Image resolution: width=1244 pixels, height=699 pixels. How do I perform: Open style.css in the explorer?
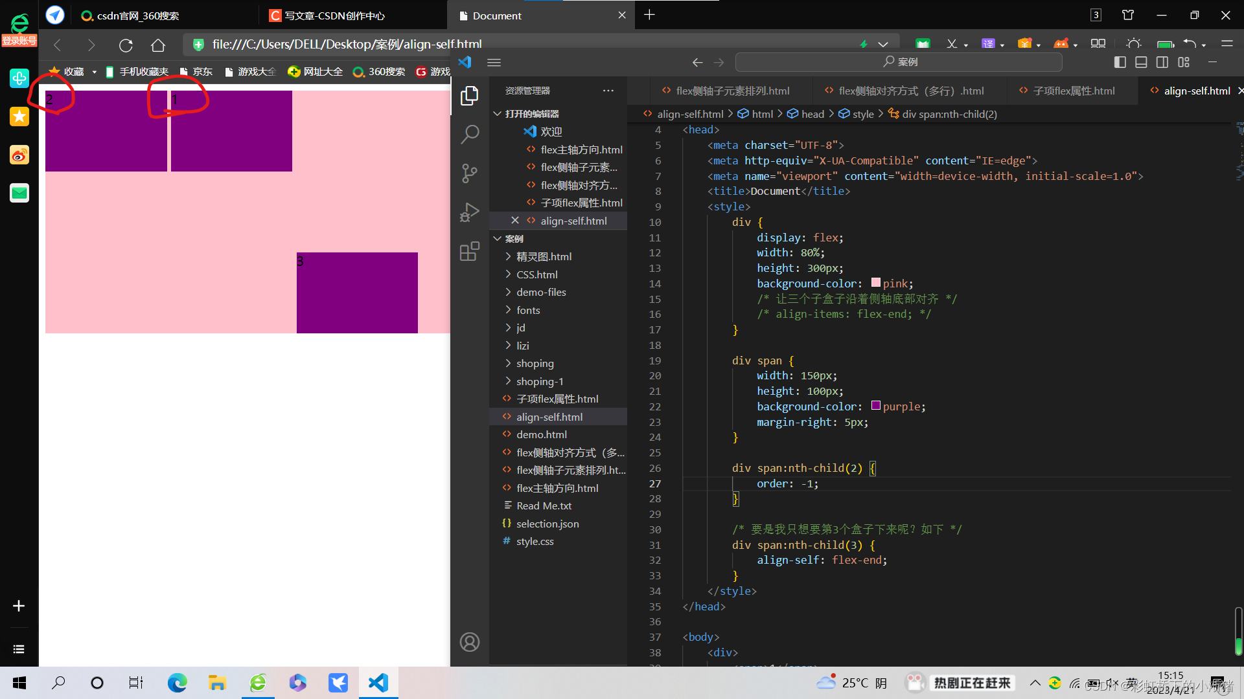pos(558,542)
